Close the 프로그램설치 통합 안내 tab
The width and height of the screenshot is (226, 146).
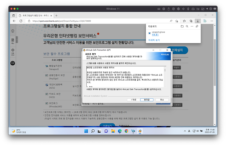click(x=51, y=16)
